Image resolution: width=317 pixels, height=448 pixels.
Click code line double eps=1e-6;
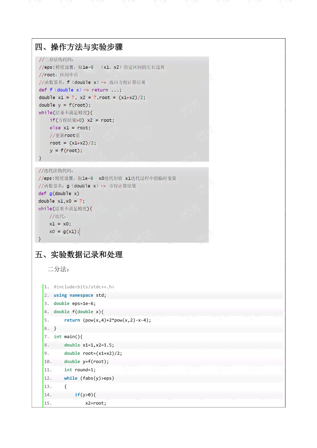[x=75, y=303]
